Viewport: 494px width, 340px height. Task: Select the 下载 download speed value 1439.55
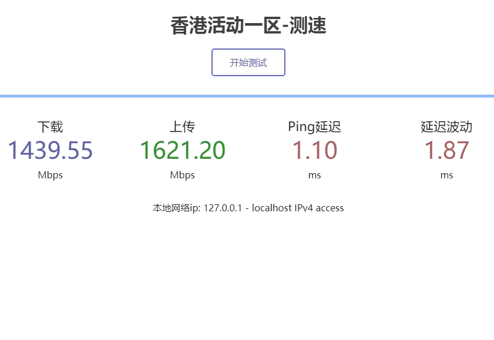(x=50, y=150)
